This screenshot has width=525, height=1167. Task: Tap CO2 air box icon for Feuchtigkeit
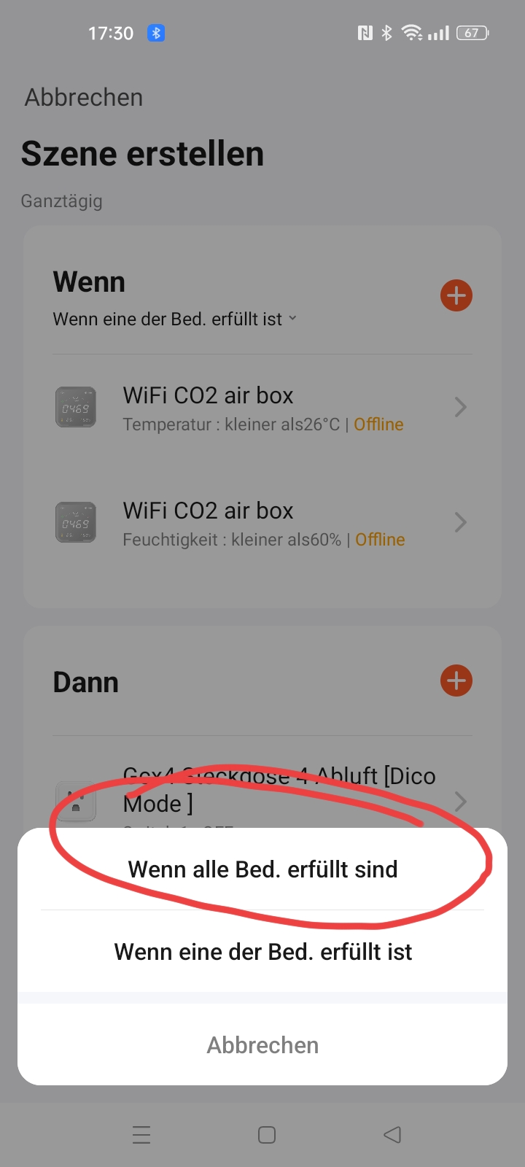point(76,522)
